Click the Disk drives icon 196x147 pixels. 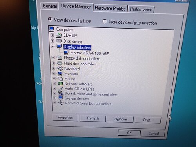(x=59, y=41)
